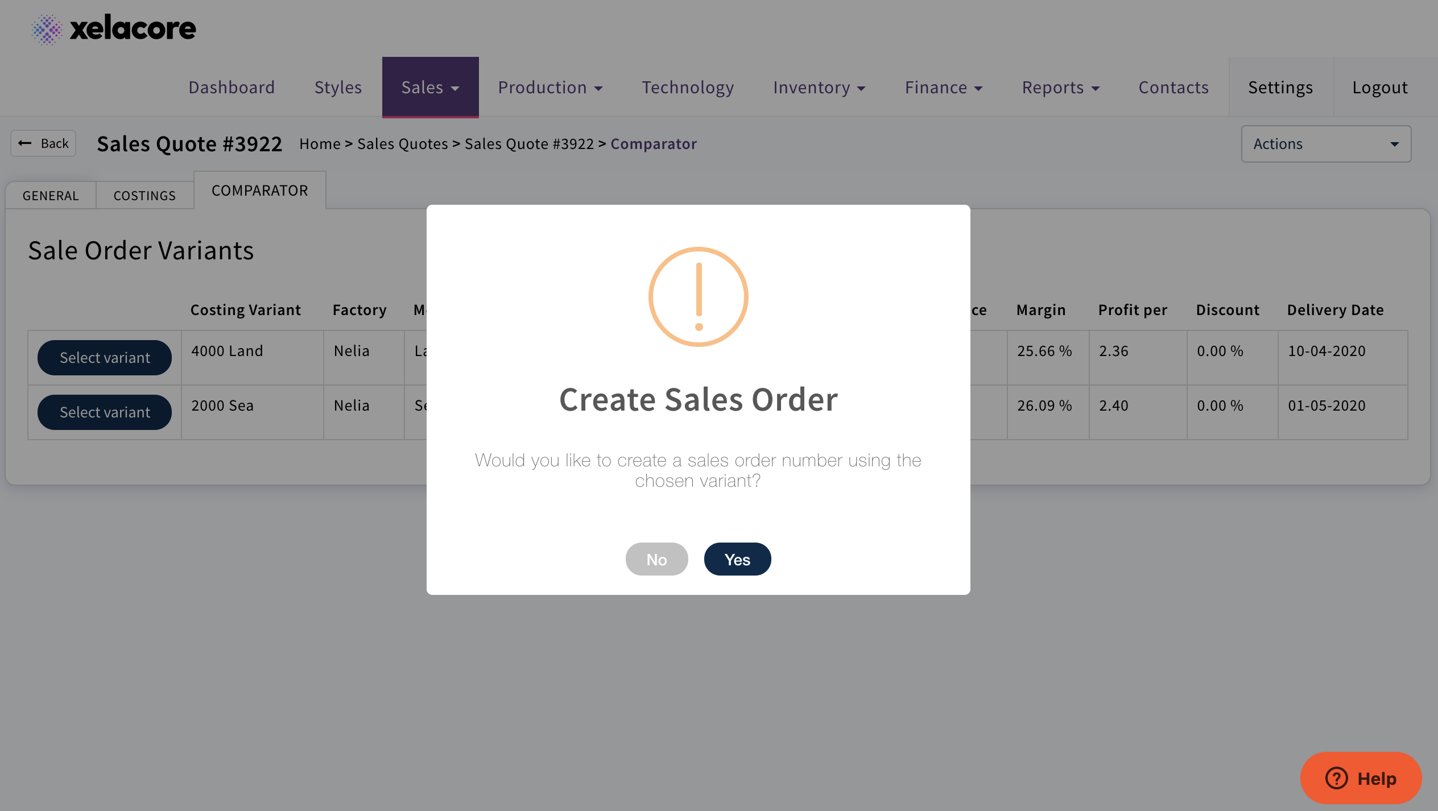
Task: Open the Dashboard menu item
Action: click(232, 88)
